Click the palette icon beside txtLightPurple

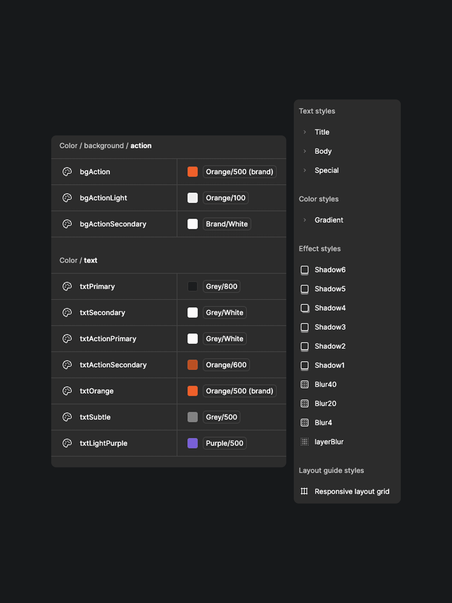click(67, 443)
